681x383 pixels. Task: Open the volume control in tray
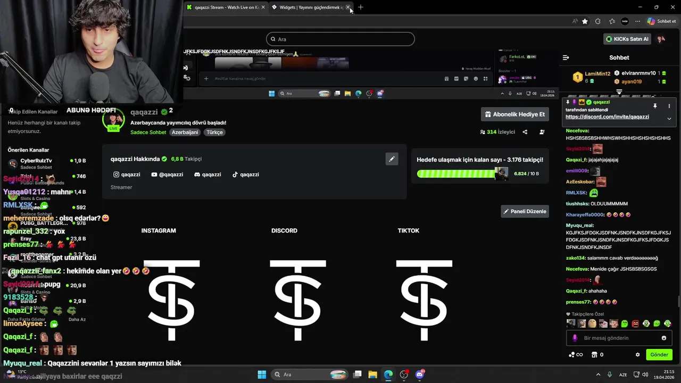pyautogui.click(x=646, y=374)
